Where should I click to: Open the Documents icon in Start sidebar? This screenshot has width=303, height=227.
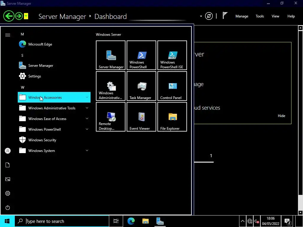tap(7, 165)
